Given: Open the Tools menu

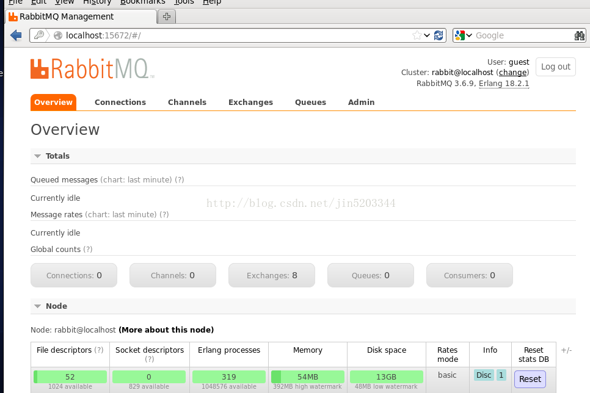Looking at the screenshot, I should [x=184, y=2].
